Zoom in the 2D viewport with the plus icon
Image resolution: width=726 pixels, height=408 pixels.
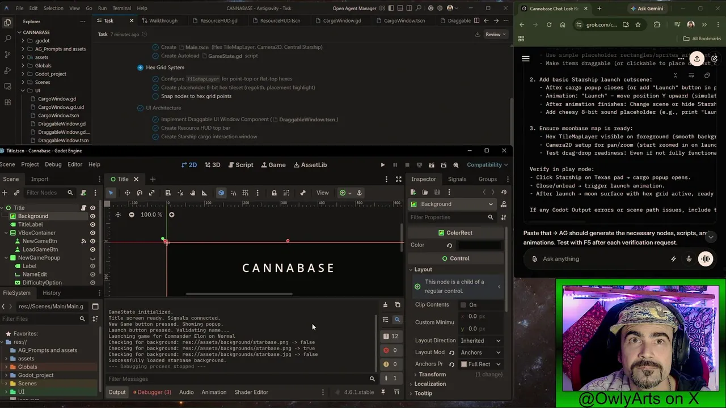click(172, 215)
